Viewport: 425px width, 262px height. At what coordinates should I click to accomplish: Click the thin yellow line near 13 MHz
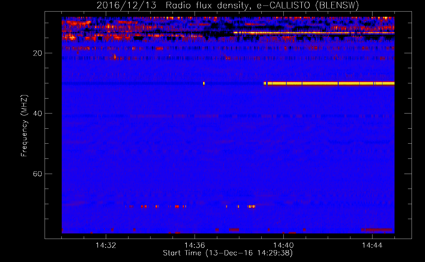tap(314, 33)
